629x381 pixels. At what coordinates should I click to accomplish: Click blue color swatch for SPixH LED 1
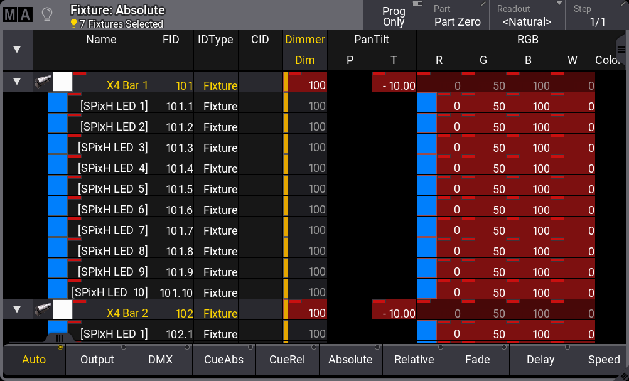[x=58, y=103]
